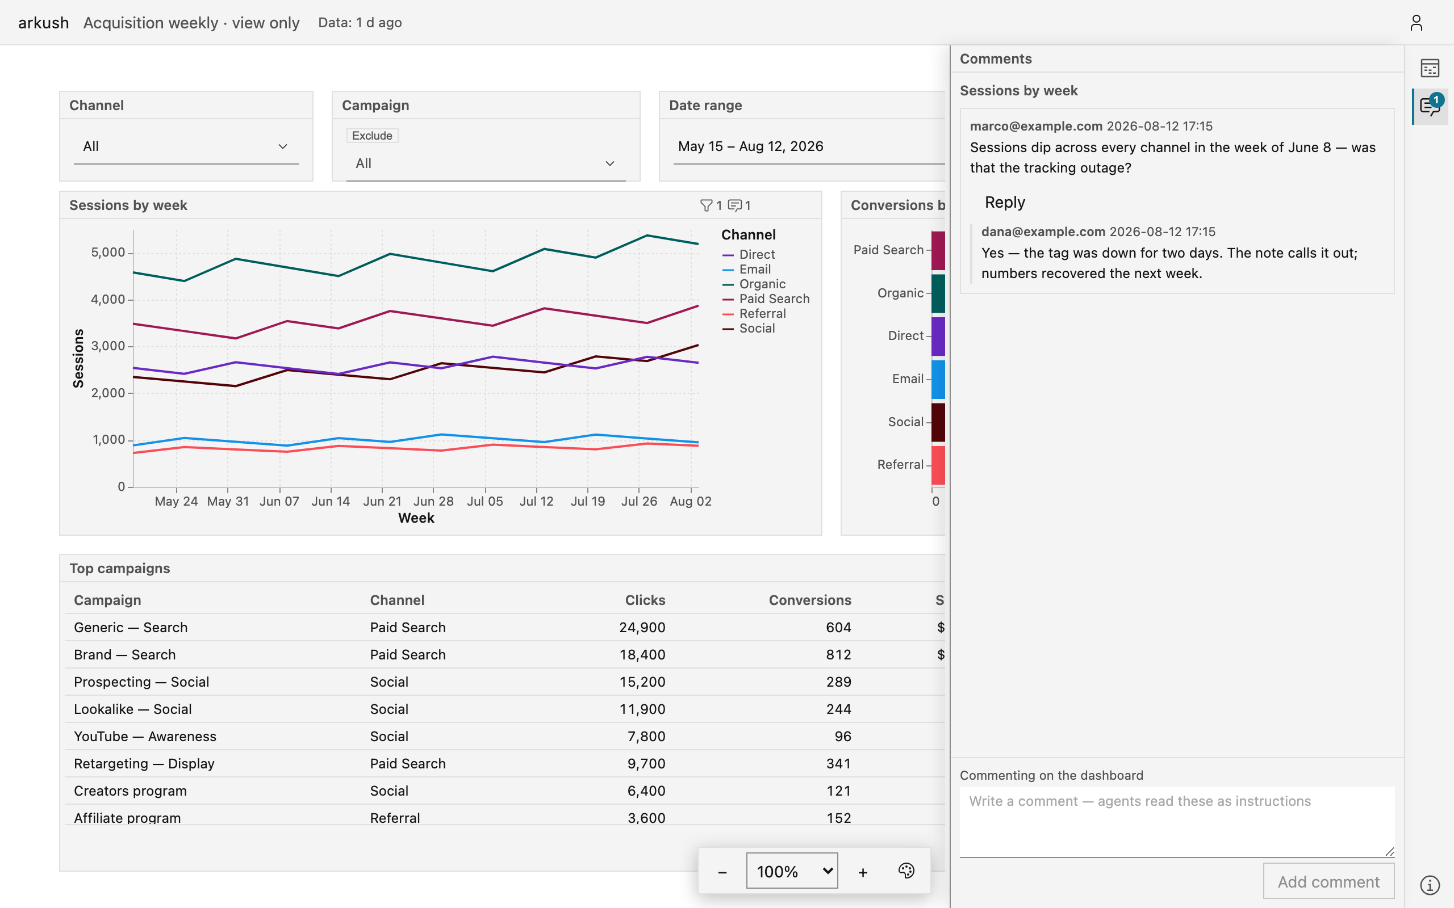
Task: Click the 24,900 clicks value
Action: (642, 628)
